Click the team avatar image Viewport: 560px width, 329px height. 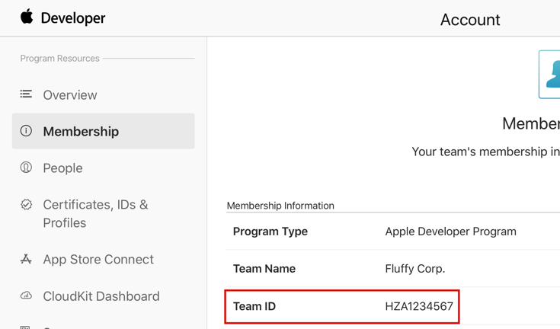[549, 75]
